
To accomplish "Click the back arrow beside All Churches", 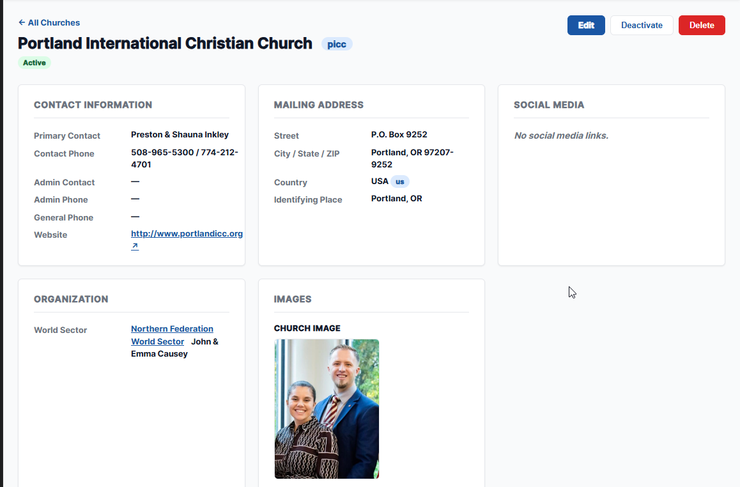I will (x=22, y=22).
